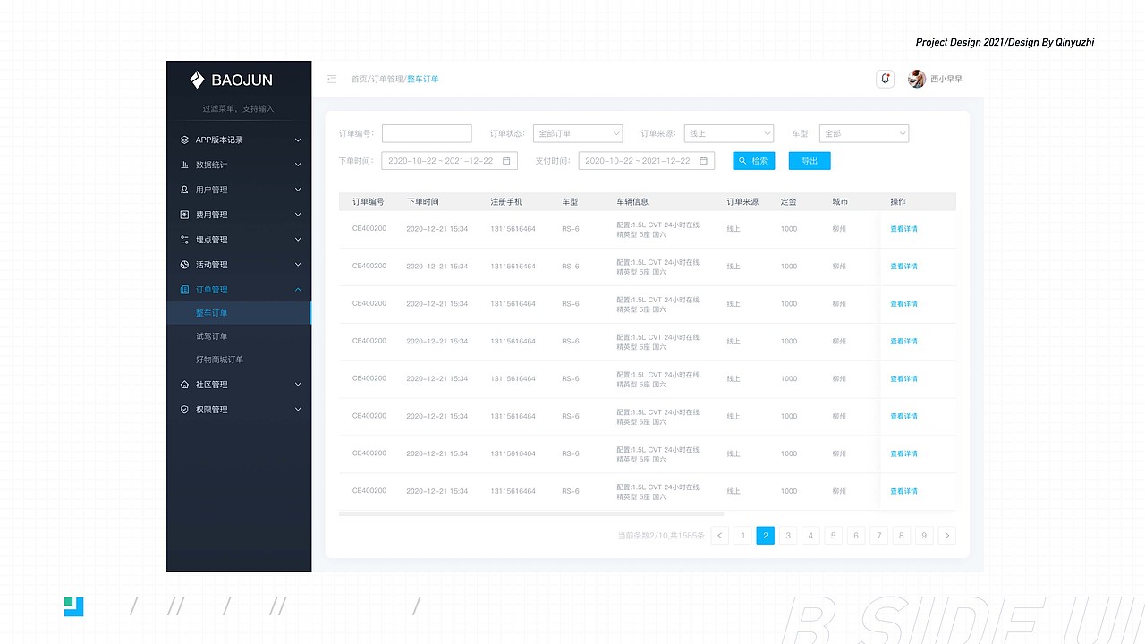Open the APP版本记录 menu label
Screen dimensions: 1145x644
point(219,140)
